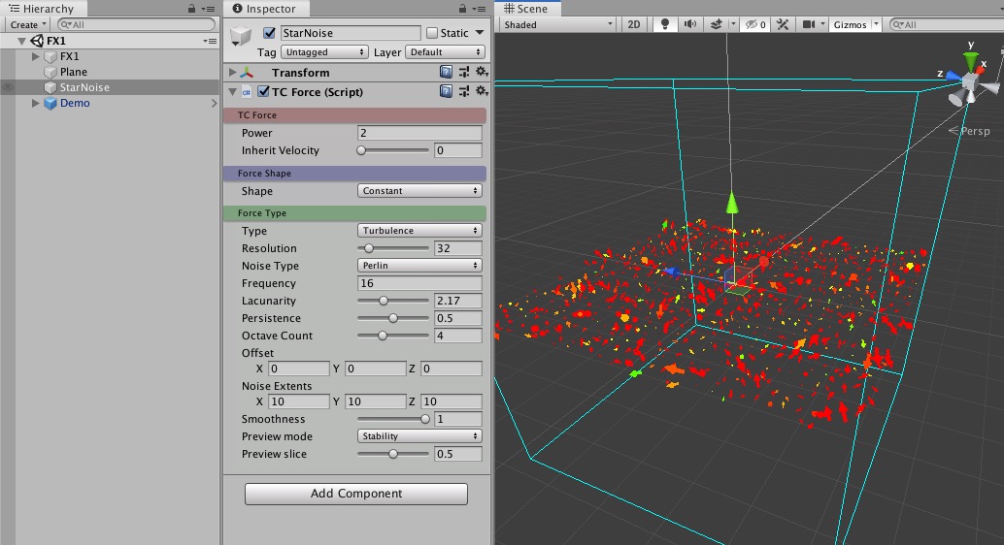Collapse FX1 scene root

pos(21,41)
